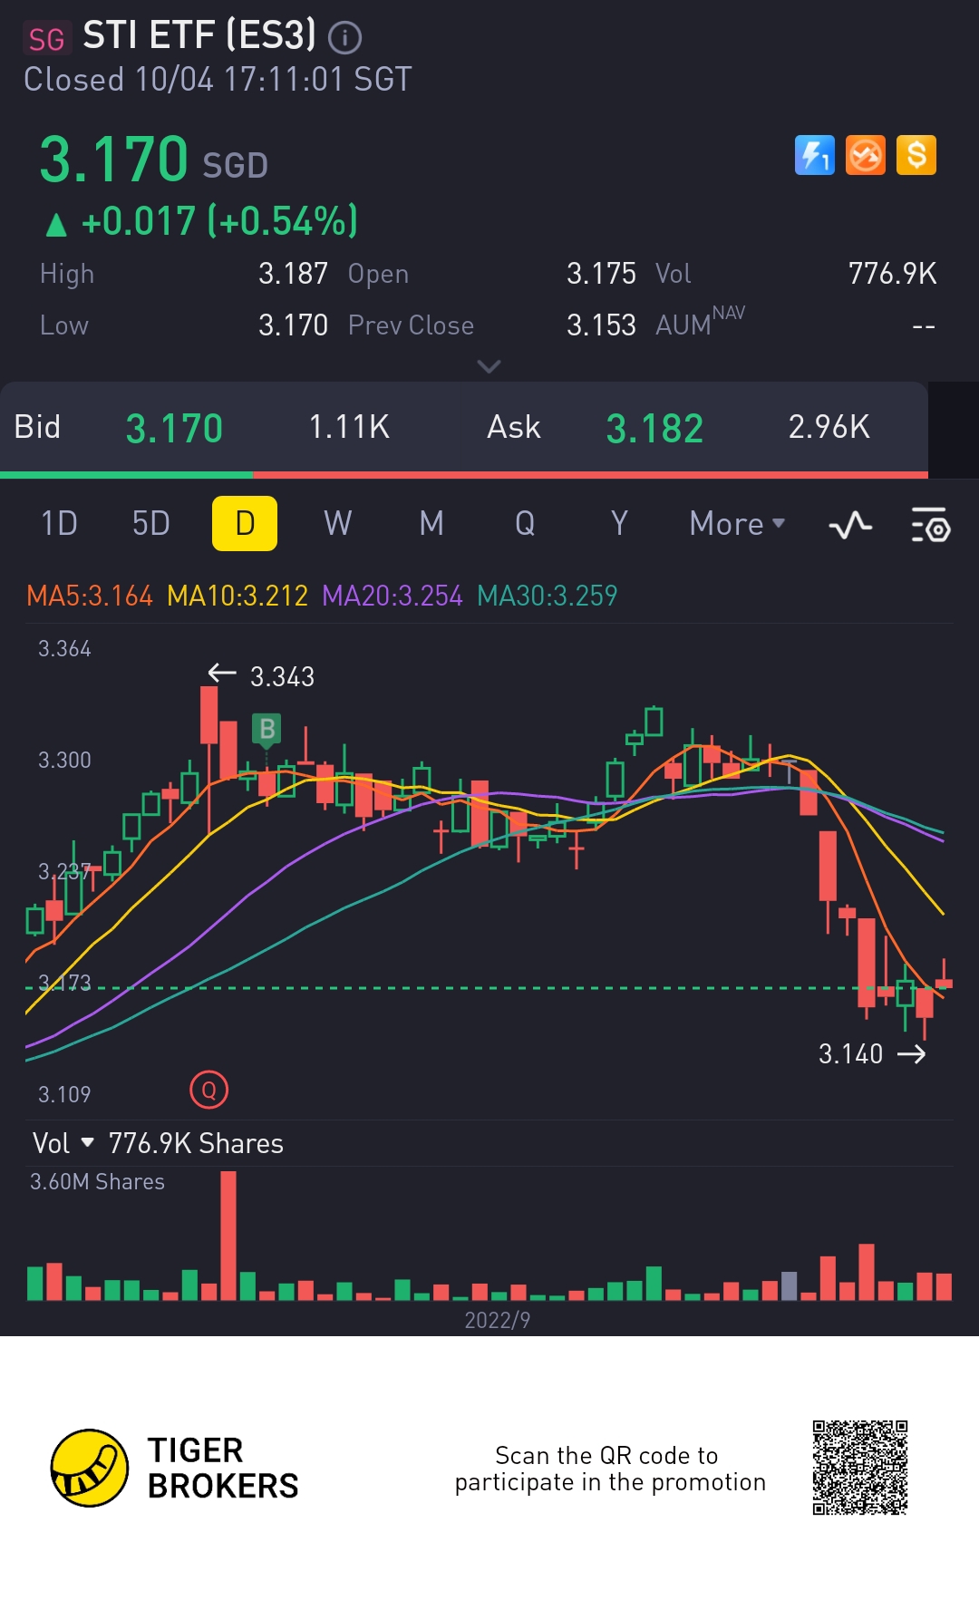The height and width of the screenshot is (1600, 979).
Task: Select the weekly W period
Action: coord(338,523)
